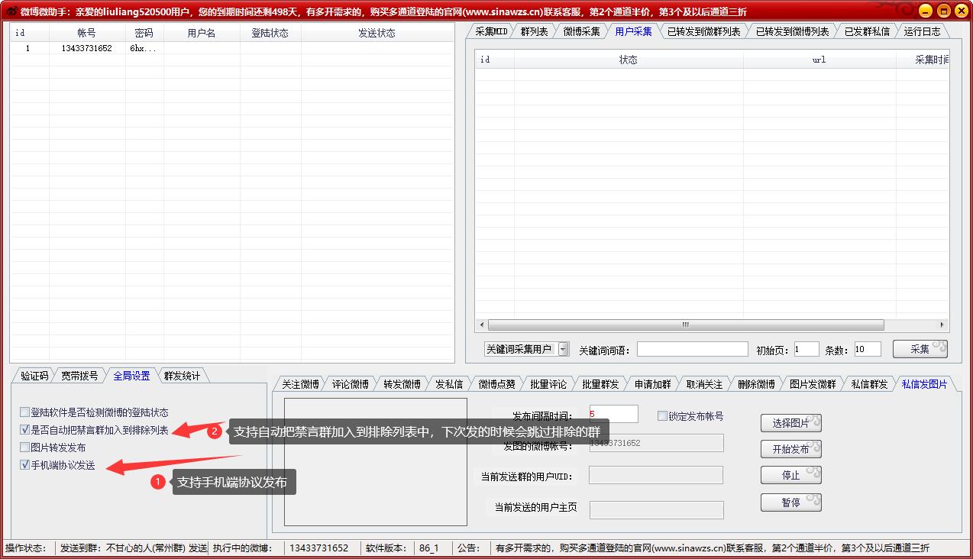The height and width of the screenshot is (559, 973).
Task: Click the 发送状态 column header
Action: pyautogui.click(x=377, y=33)
